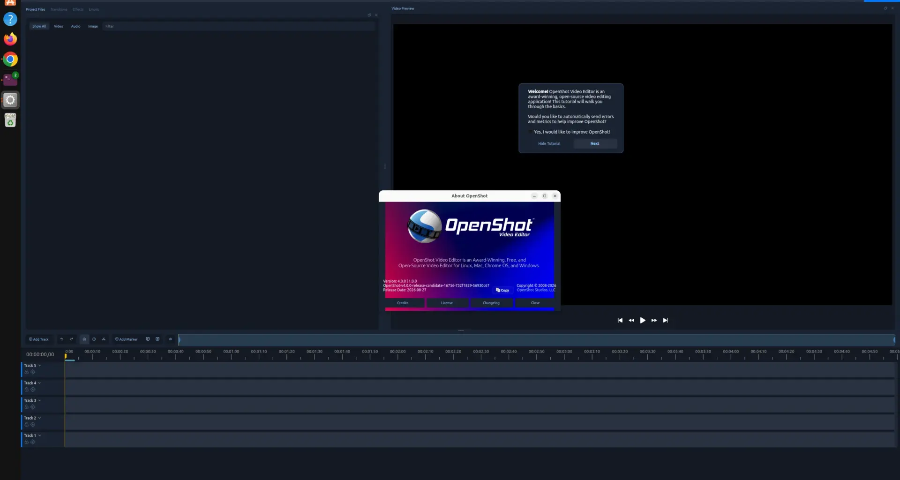Image resolution: width=900 pixels, height=480 pixels.
Task: Click the 00:01:00 mark on the ruler
Action: click(231, 352)
